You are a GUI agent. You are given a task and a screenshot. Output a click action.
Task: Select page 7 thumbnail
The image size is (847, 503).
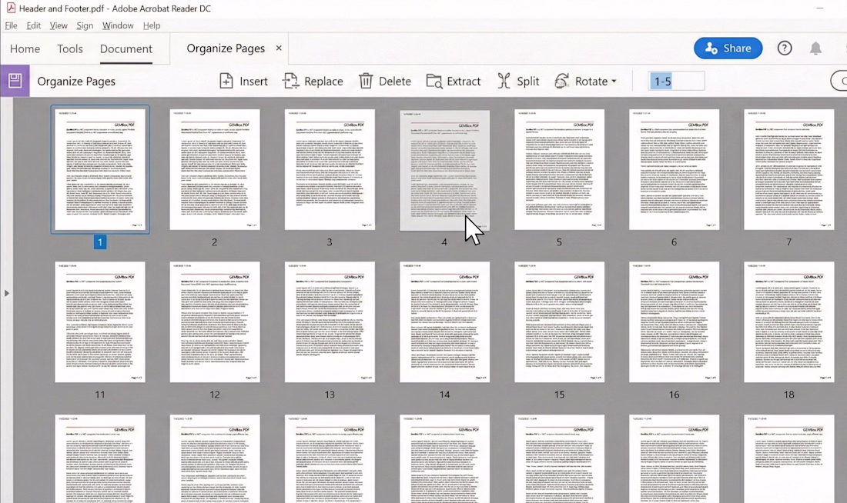(788, 169)
